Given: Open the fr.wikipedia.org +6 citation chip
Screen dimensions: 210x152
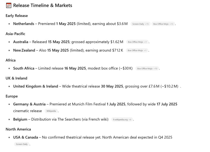Looking at the screenshot, I should [122, 120].
